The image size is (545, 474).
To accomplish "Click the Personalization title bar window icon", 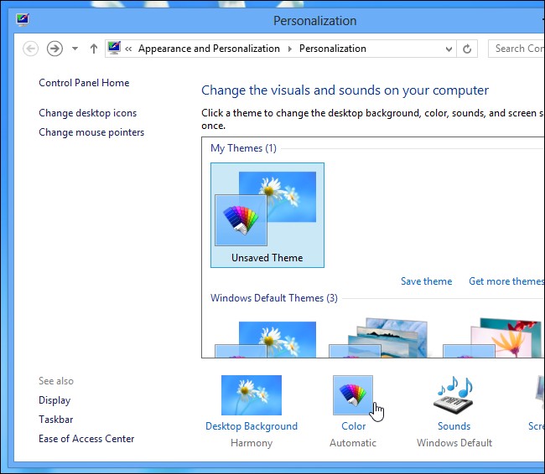I will (23, 20).
